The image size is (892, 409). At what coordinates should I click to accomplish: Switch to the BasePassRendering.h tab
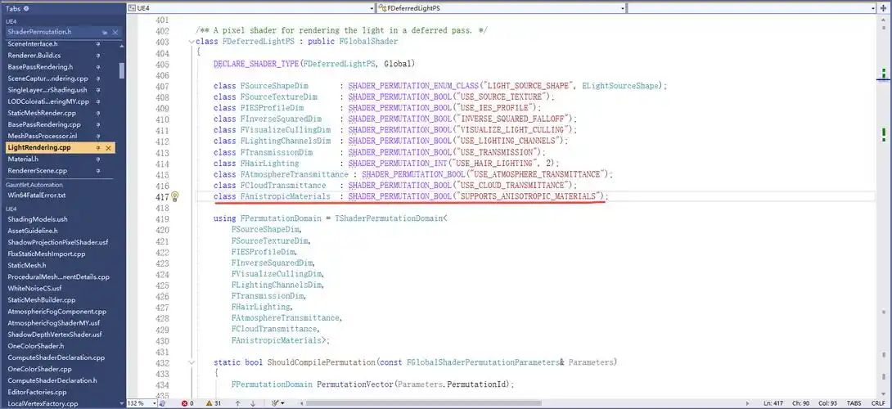tap(40, 67)
